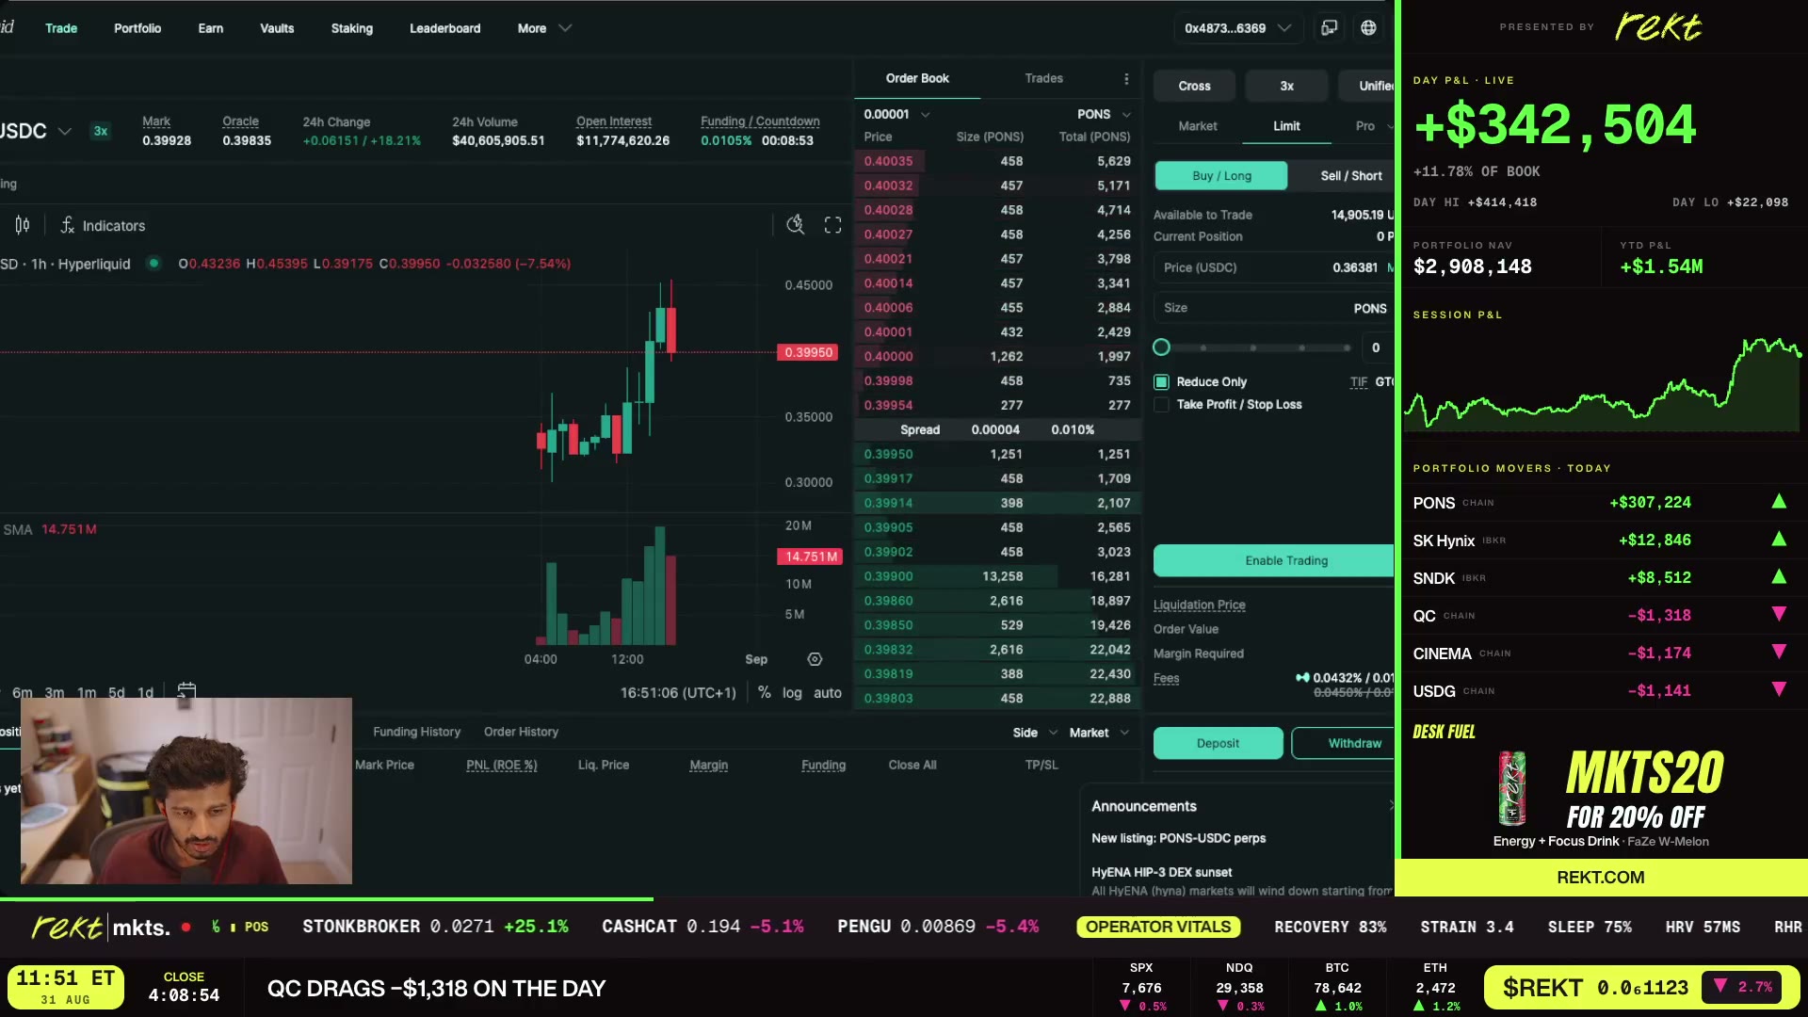Screen dimensions: 1808x1017
Task: Click the Cross margin mode button
Action: tap(1194, 86)
